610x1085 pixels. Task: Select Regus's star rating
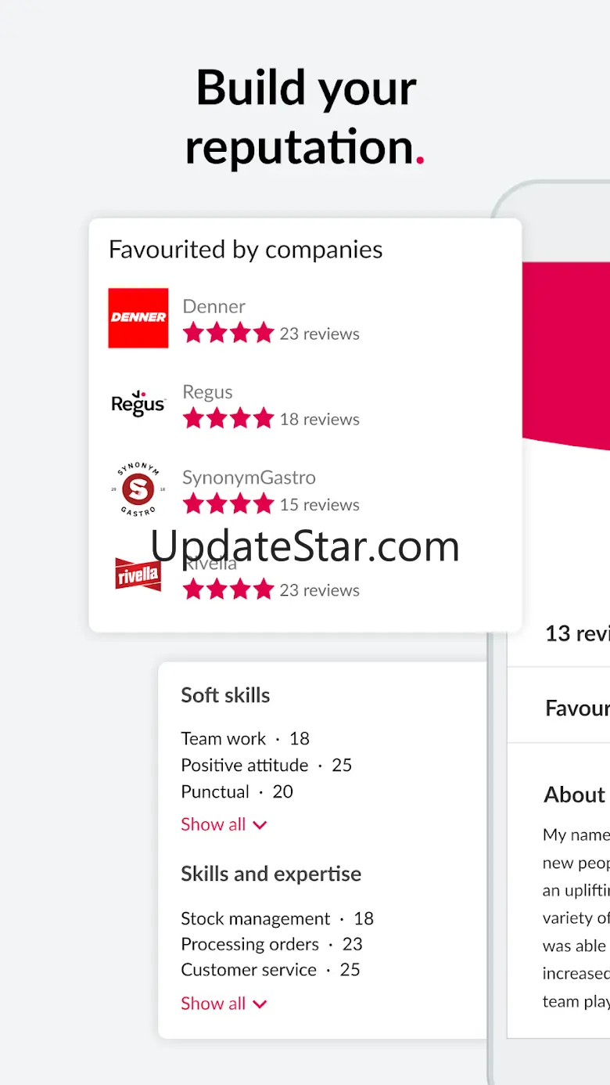[x=228, y=419]
